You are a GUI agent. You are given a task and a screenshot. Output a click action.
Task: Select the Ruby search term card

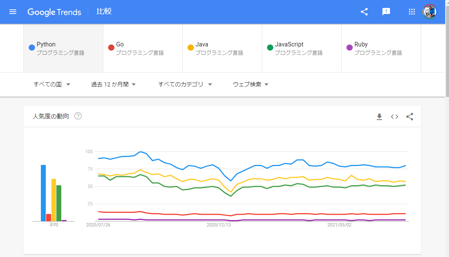tap(381, 48)
